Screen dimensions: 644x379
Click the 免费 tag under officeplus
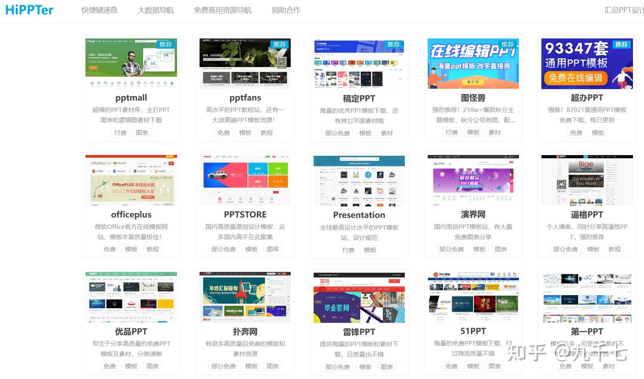pyautogui.click(x=110, y=249)
